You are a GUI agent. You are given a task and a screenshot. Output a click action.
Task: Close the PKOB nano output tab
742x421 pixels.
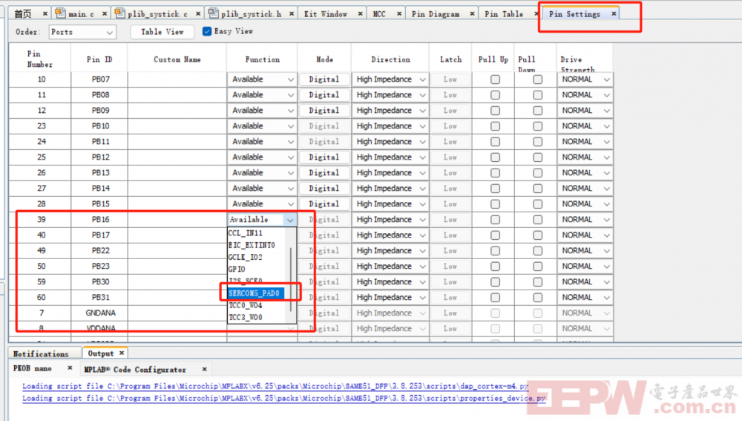[70, 368]
